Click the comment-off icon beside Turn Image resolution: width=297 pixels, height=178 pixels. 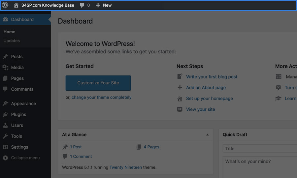[x=279, y=88]
